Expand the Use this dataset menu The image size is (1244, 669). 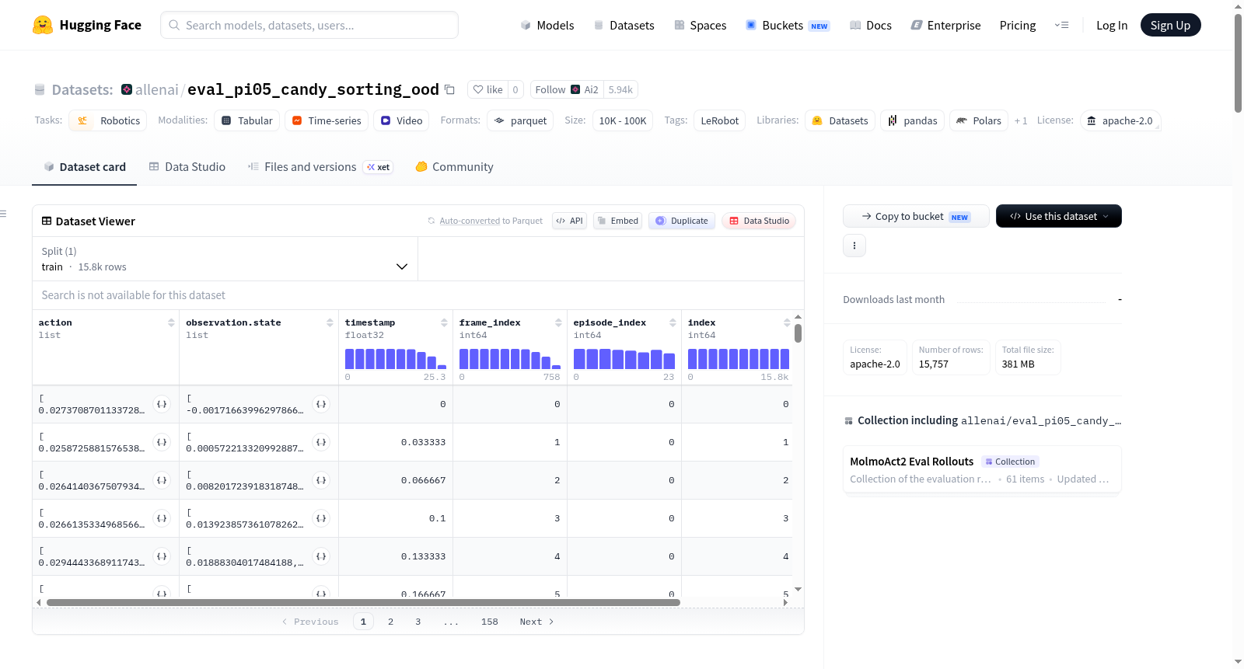click(1058, 216)
